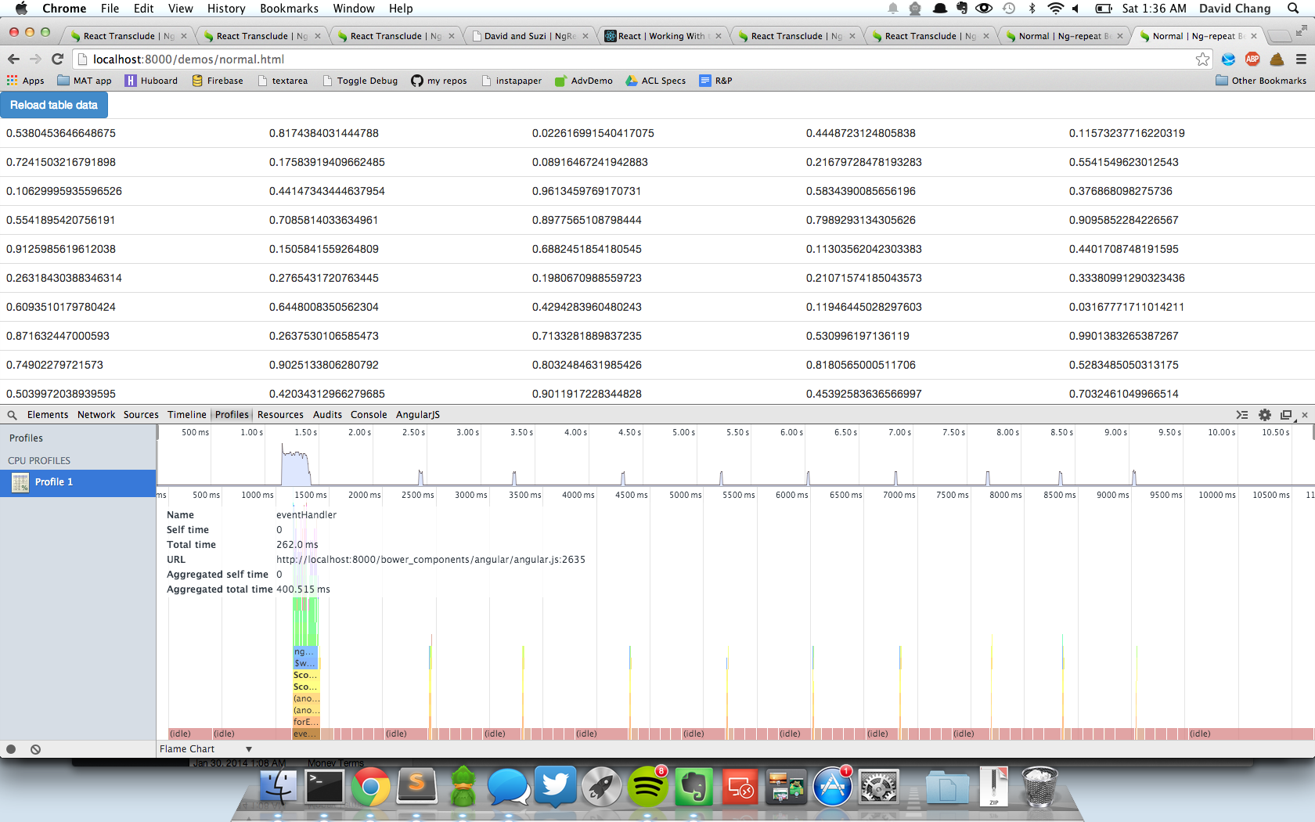Open the DevTools settings gear
The image size is (1315, 822).
point(1264,415)
